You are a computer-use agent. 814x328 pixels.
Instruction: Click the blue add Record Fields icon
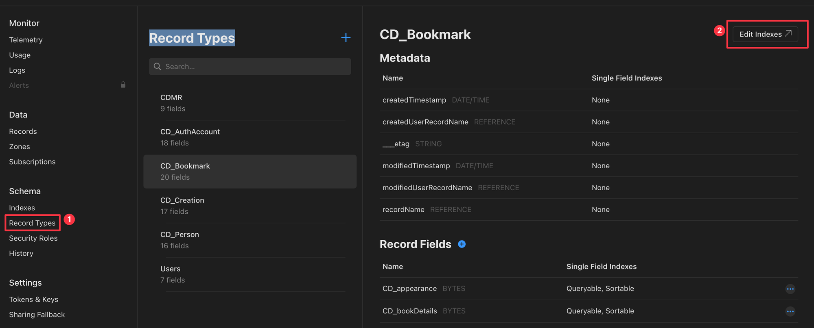coord(462,244)
